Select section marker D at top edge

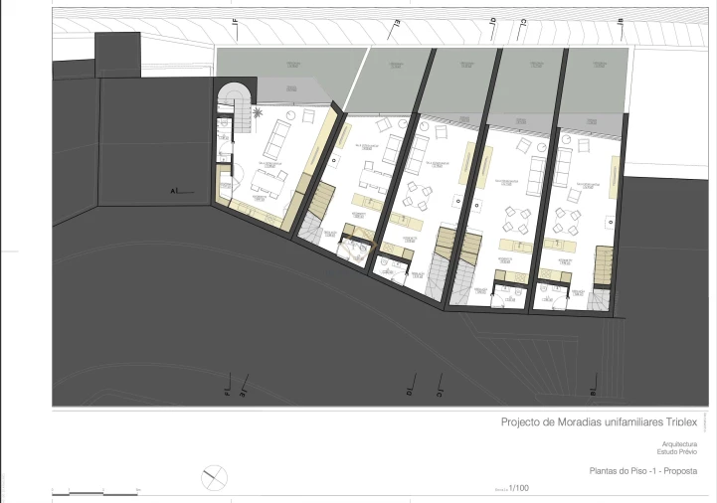491,21
